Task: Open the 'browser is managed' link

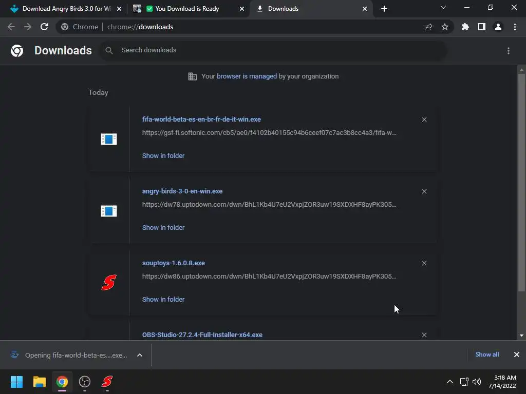Action: pos(247,76)
